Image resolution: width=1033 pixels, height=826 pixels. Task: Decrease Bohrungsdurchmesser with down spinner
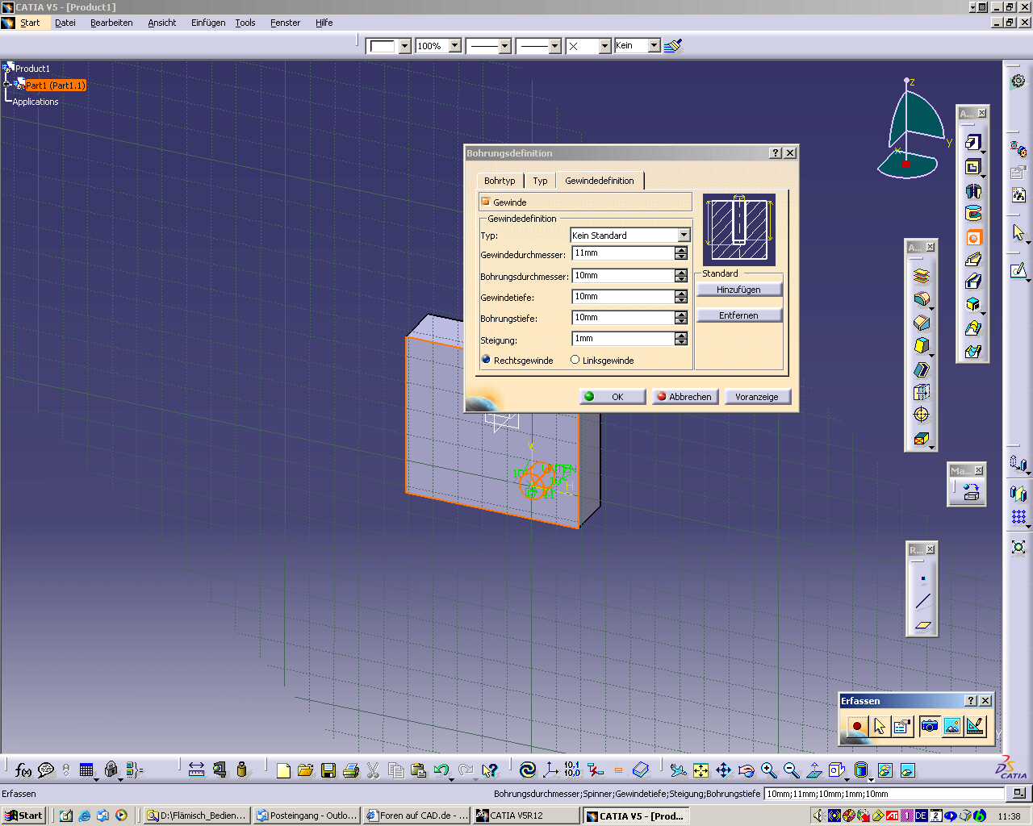pos(681,279)
